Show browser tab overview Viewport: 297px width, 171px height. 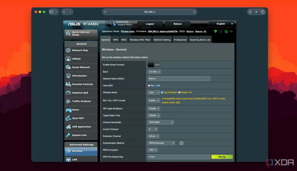[263, 12]
